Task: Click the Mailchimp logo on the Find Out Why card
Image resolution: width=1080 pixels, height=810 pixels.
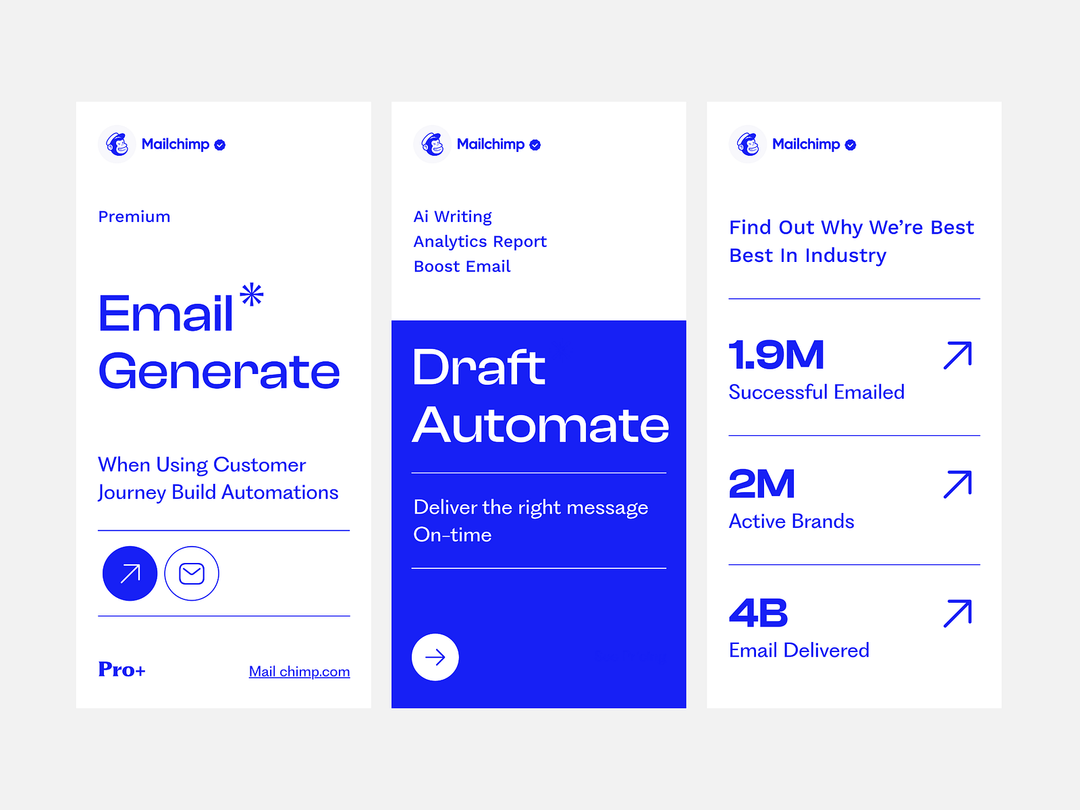Action: [748, 144]
